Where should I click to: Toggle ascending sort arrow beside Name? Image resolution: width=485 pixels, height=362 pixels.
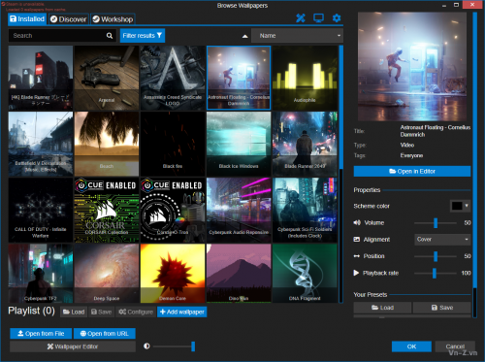[245, 36]
